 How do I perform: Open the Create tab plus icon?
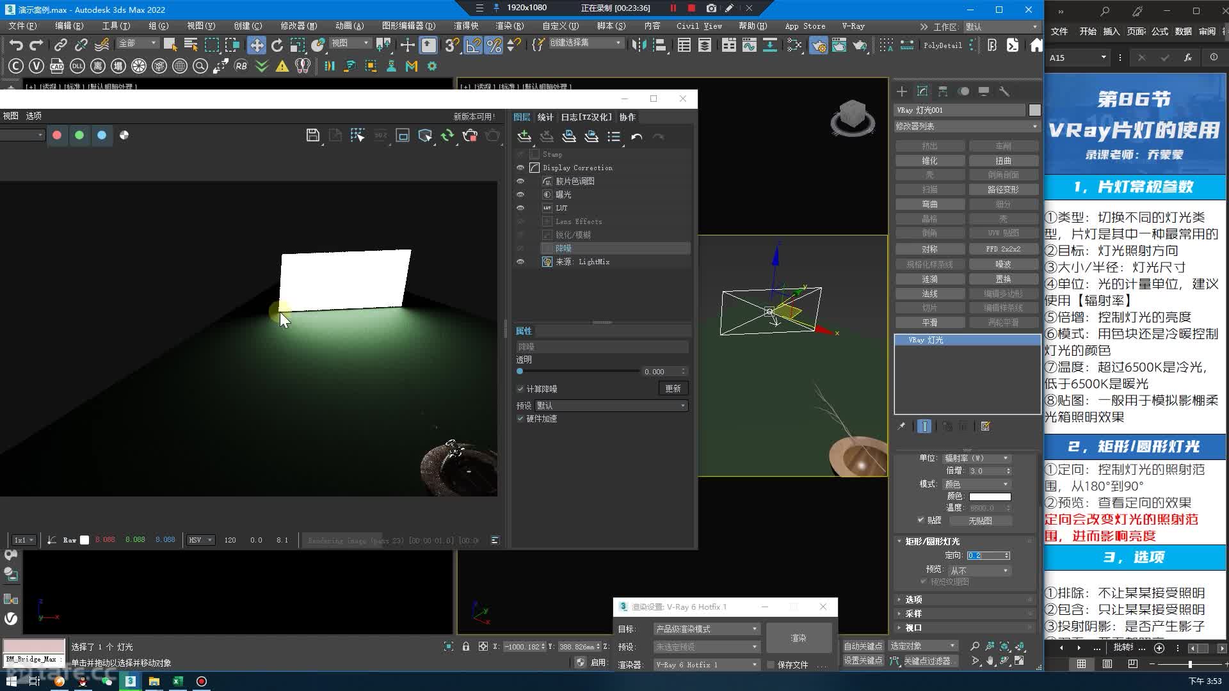coord(902,91)
